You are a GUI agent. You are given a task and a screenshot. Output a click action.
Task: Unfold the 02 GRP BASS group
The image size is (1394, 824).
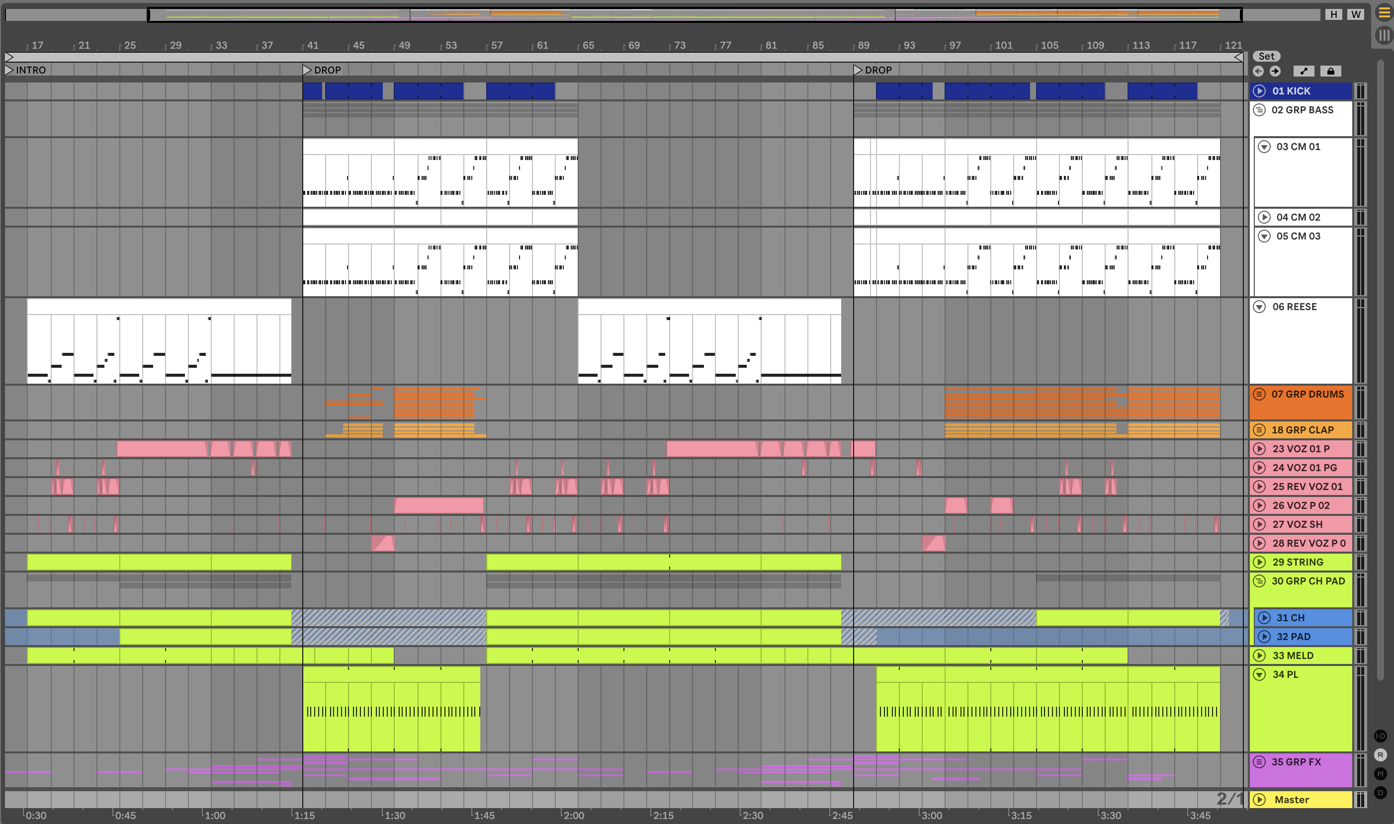pyautogui.click(x=1260, y=110)
